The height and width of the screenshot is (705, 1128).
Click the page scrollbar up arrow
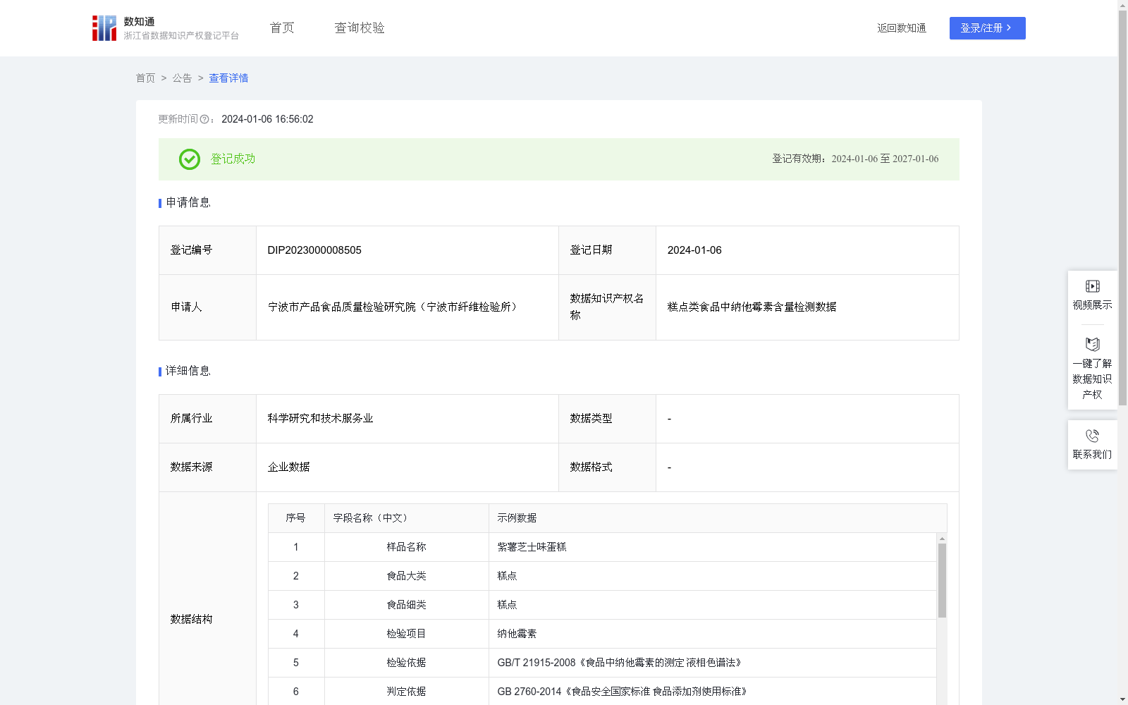click(1122, 5)
